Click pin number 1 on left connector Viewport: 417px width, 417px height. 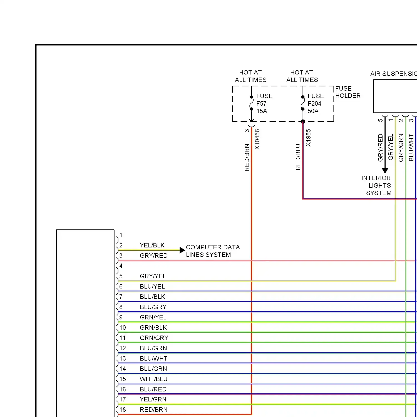(x=121, y=235)
